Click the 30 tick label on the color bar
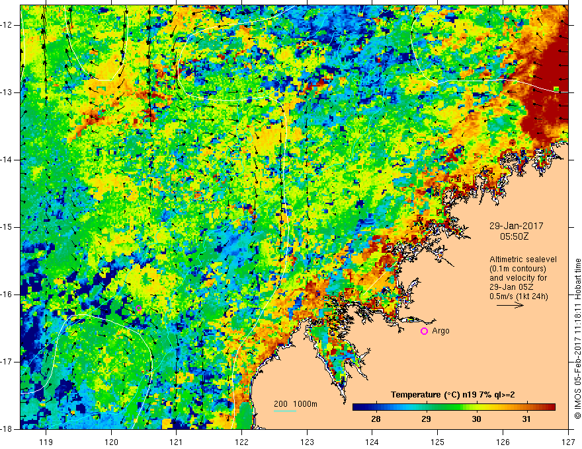Screen dimensions: 582x449 click(476, 419)
